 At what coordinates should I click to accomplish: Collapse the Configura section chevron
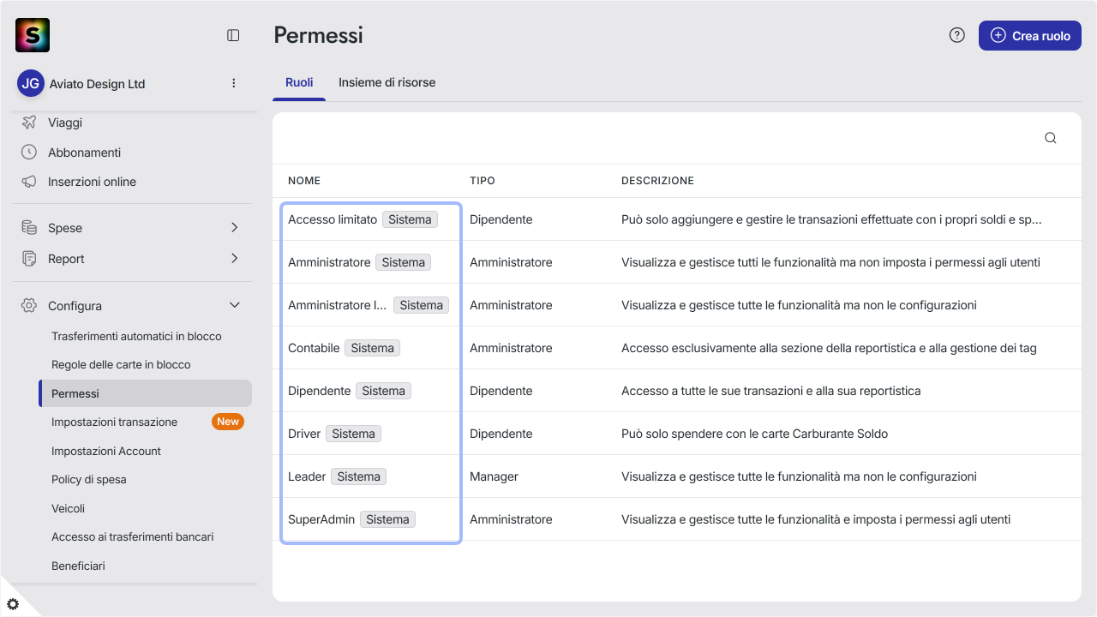coord(235,306)
